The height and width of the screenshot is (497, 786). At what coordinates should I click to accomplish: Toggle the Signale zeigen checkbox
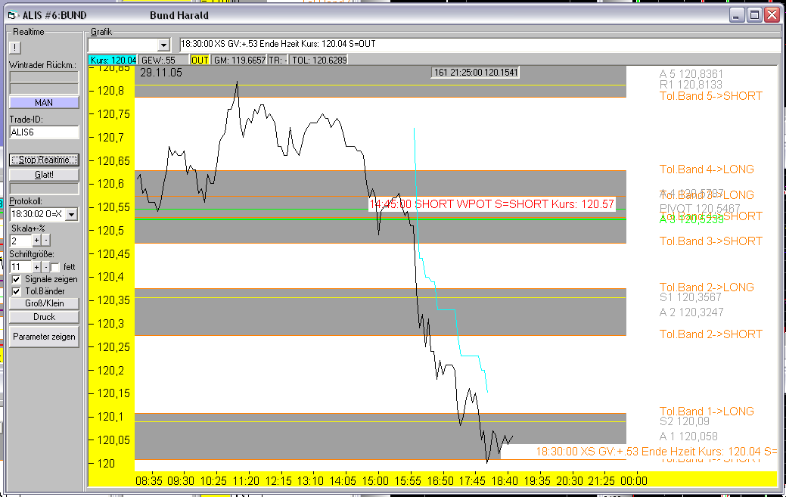(x=17, y=280)
